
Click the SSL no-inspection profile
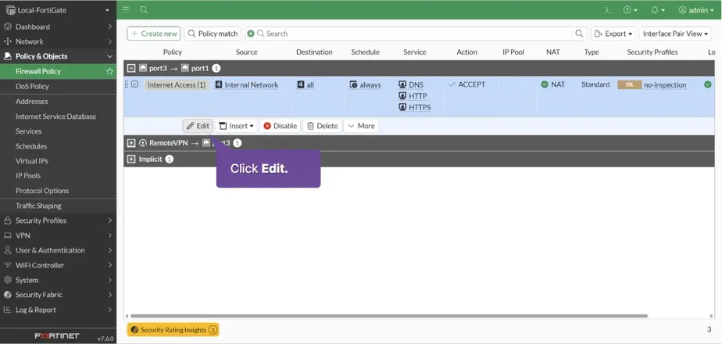(x=652, y=84)
